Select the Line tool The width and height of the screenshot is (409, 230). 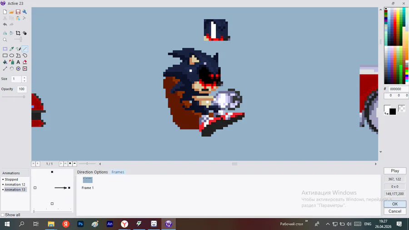click(x=25, y=49)
